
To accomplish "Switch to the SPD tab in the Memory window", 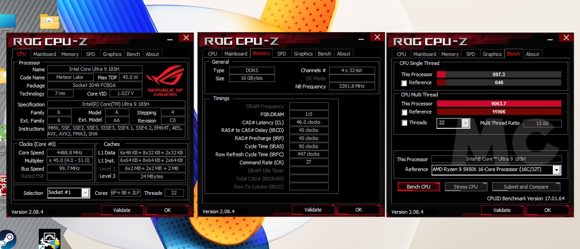I will [x=282, y=54].
